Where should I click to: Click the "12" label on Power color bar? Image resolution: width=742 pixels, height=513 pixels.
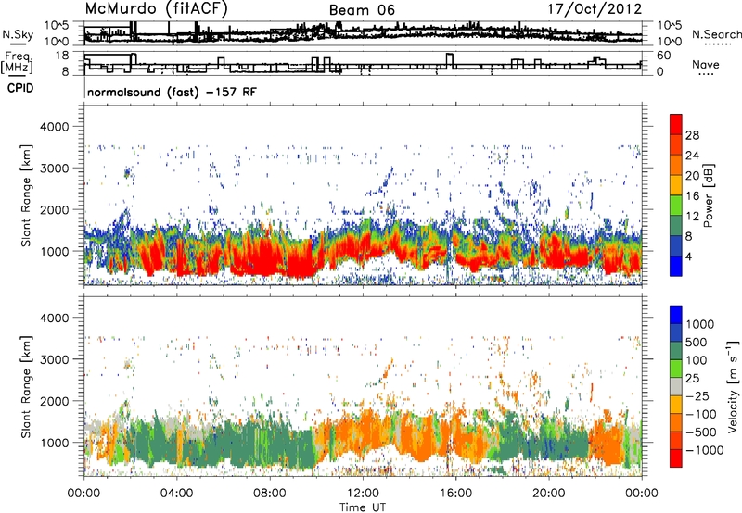click(x=692, y=217)
